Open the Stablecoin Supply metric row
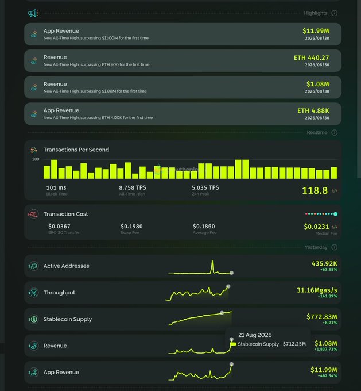The height and width of the screenshot is (391, 361). (x=183, y=319)
